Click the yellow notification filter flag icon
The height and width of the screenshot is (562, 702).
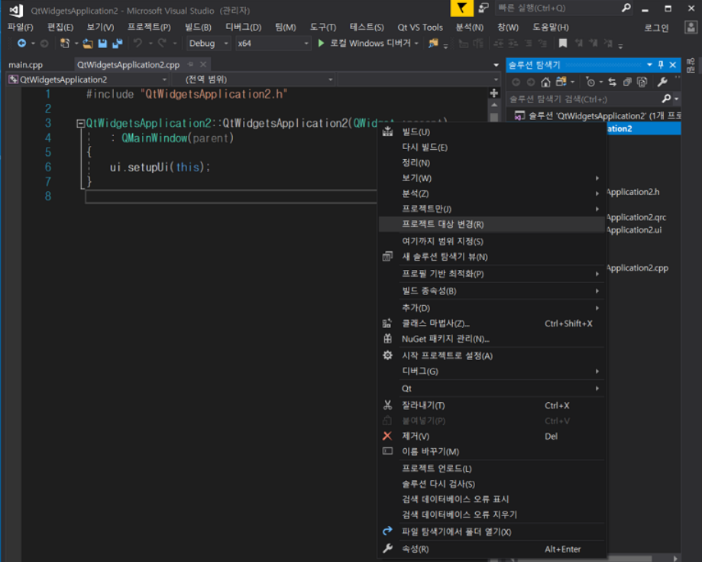coord(461,8)
